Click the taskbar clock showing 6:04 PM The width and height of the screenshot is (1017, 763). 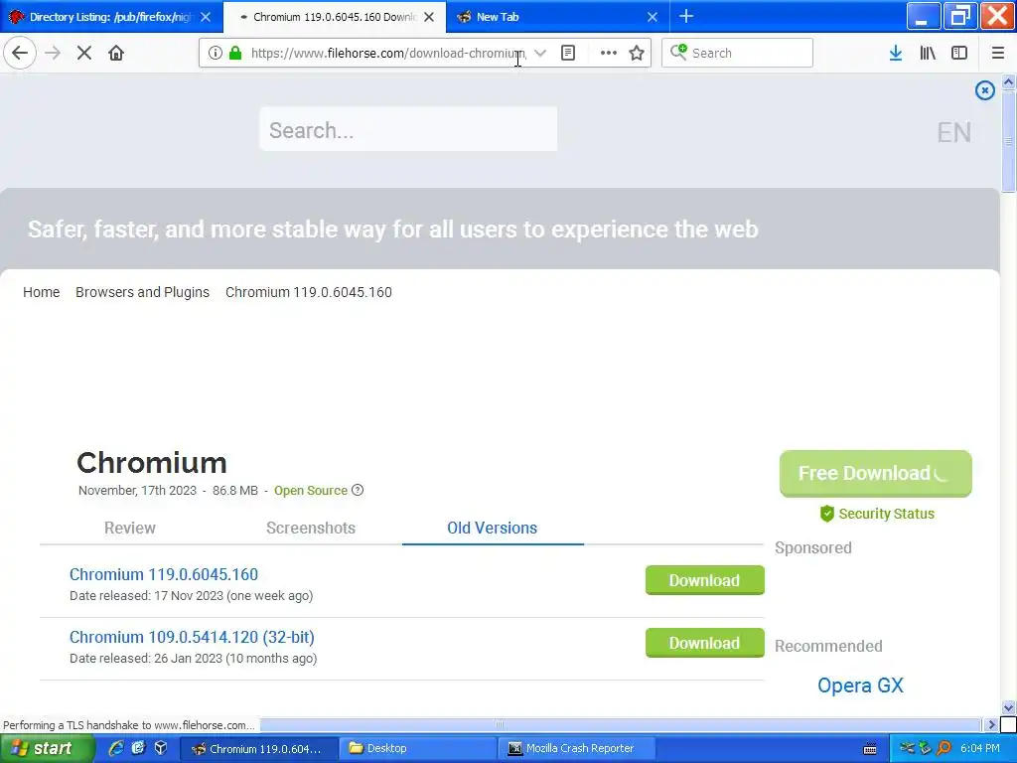[980, 748]
